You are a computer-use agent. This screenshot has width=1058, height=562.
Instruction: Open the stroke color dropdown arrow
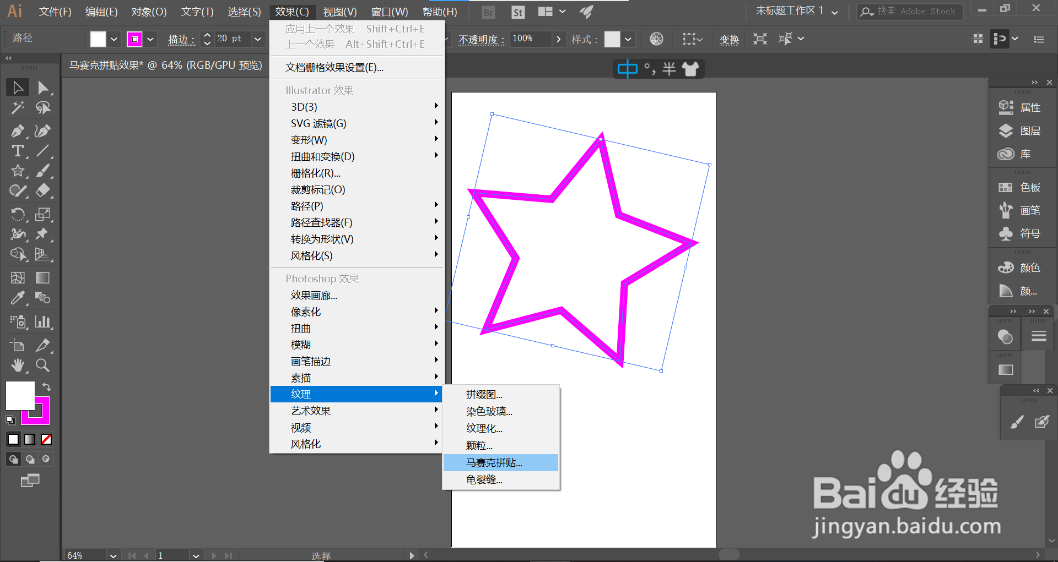pos(150,39)
